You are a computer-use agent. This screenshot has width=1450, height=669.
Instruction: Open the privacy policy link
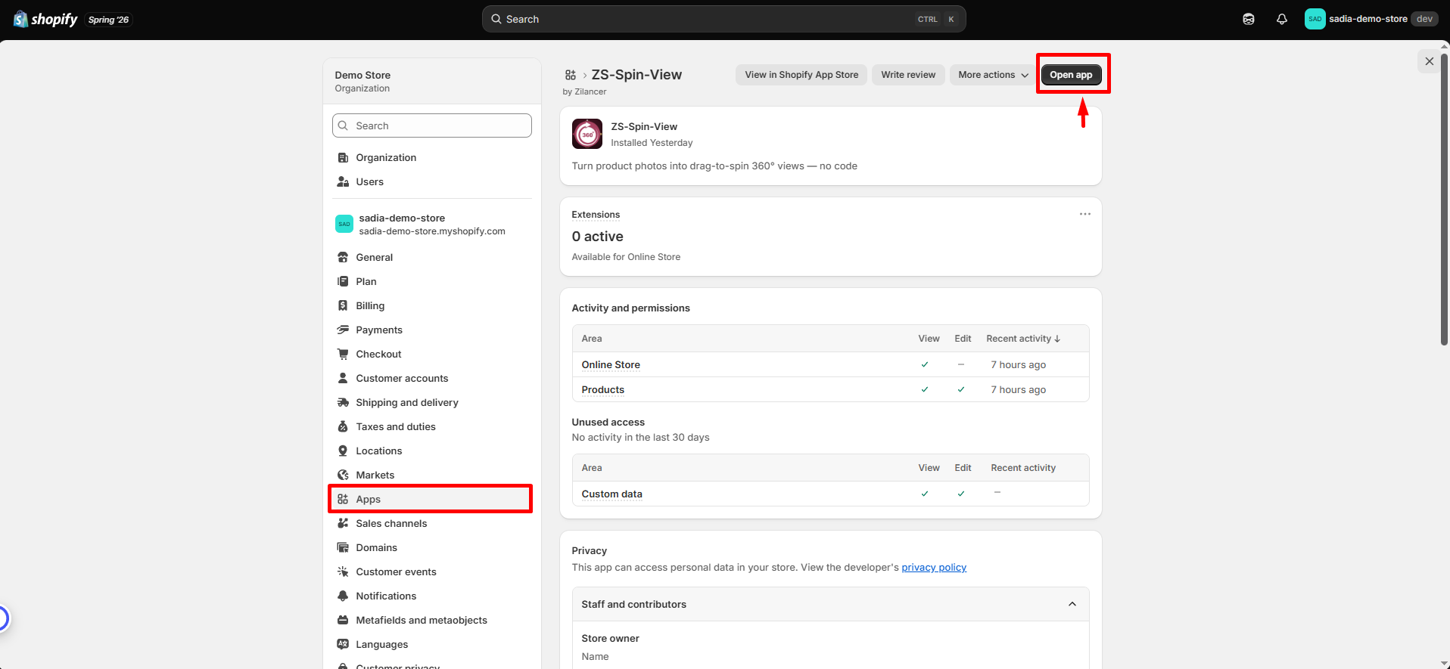(x=934, y=567)
